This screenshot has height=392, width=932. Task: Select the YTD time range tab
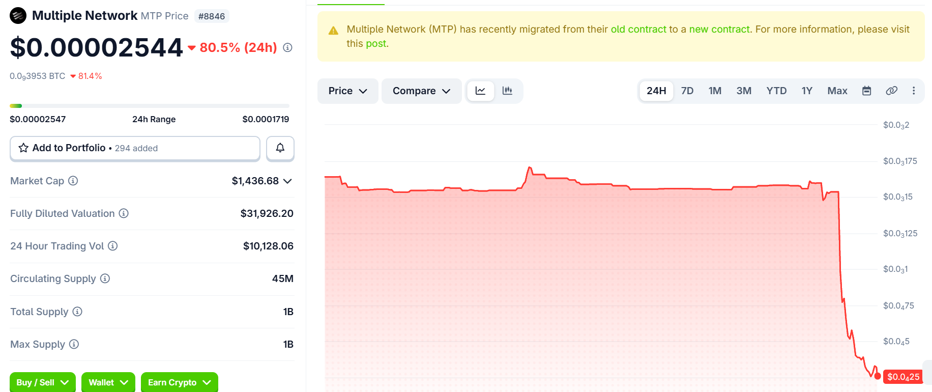(x=776, y=91)
